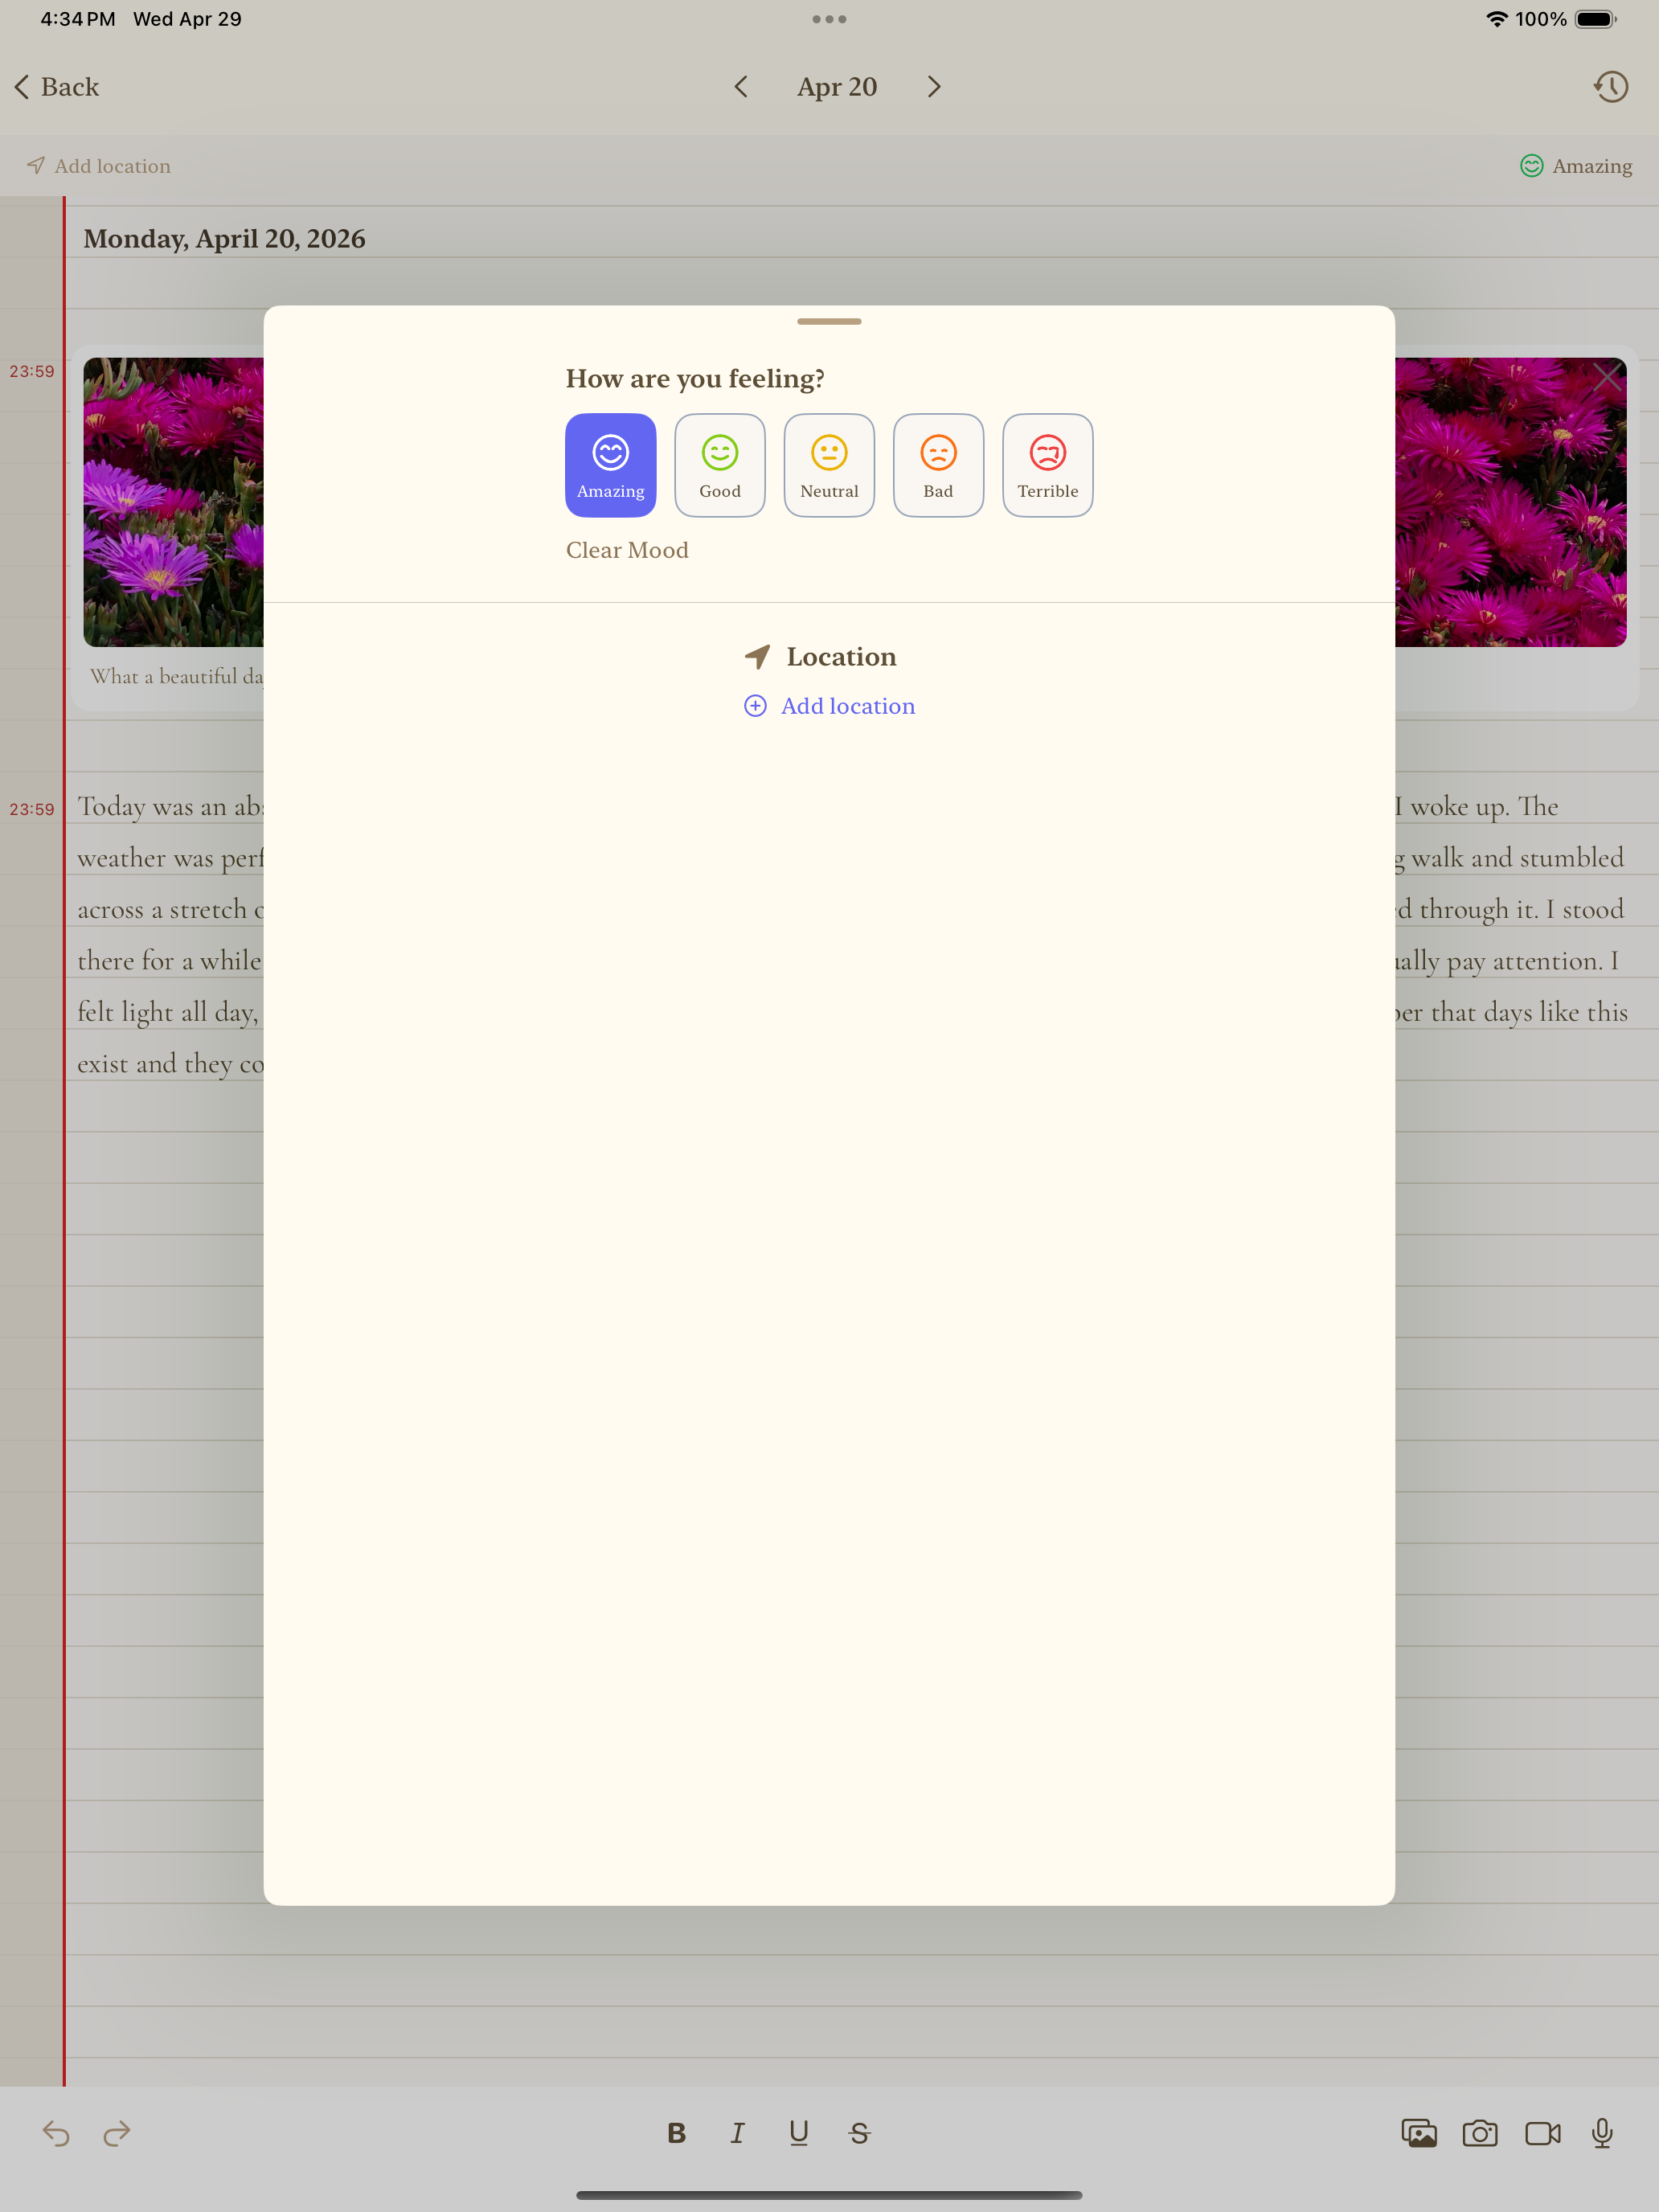Redo the last edit
Image resolution: width=1659 pixels, height=2212 pixels.
(x=117, y=2133)
